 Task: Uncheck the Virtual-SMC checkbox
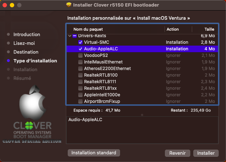80,42
